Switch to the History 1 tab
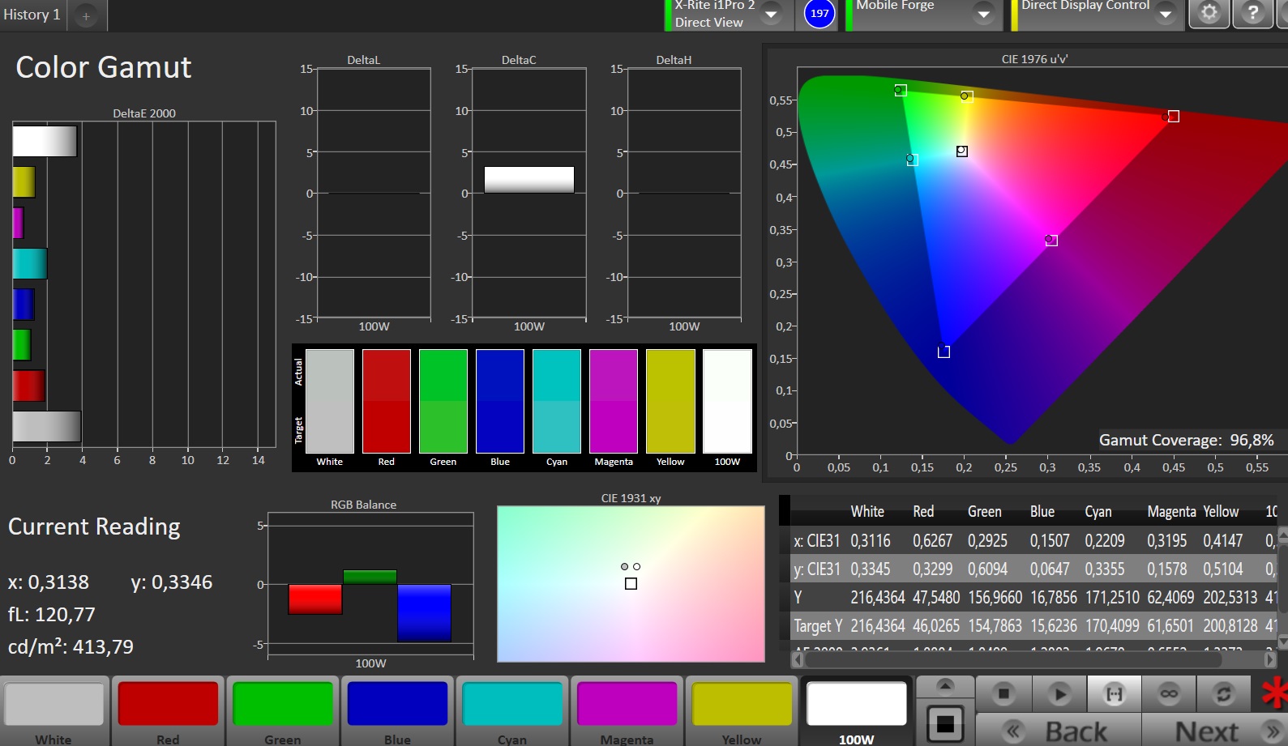This screenshot has width=1288, height=746. click(x=32, y=15)
